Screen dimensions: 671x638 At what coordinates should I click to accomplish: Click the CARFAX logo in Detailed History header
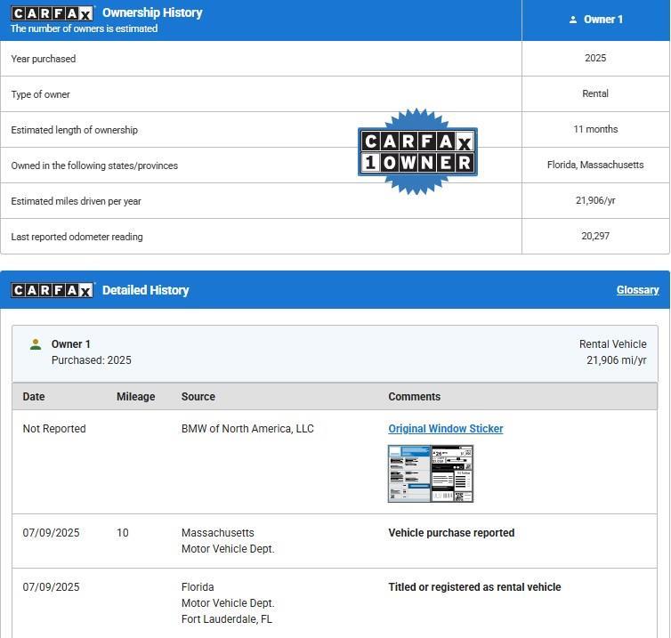point(52,290)
